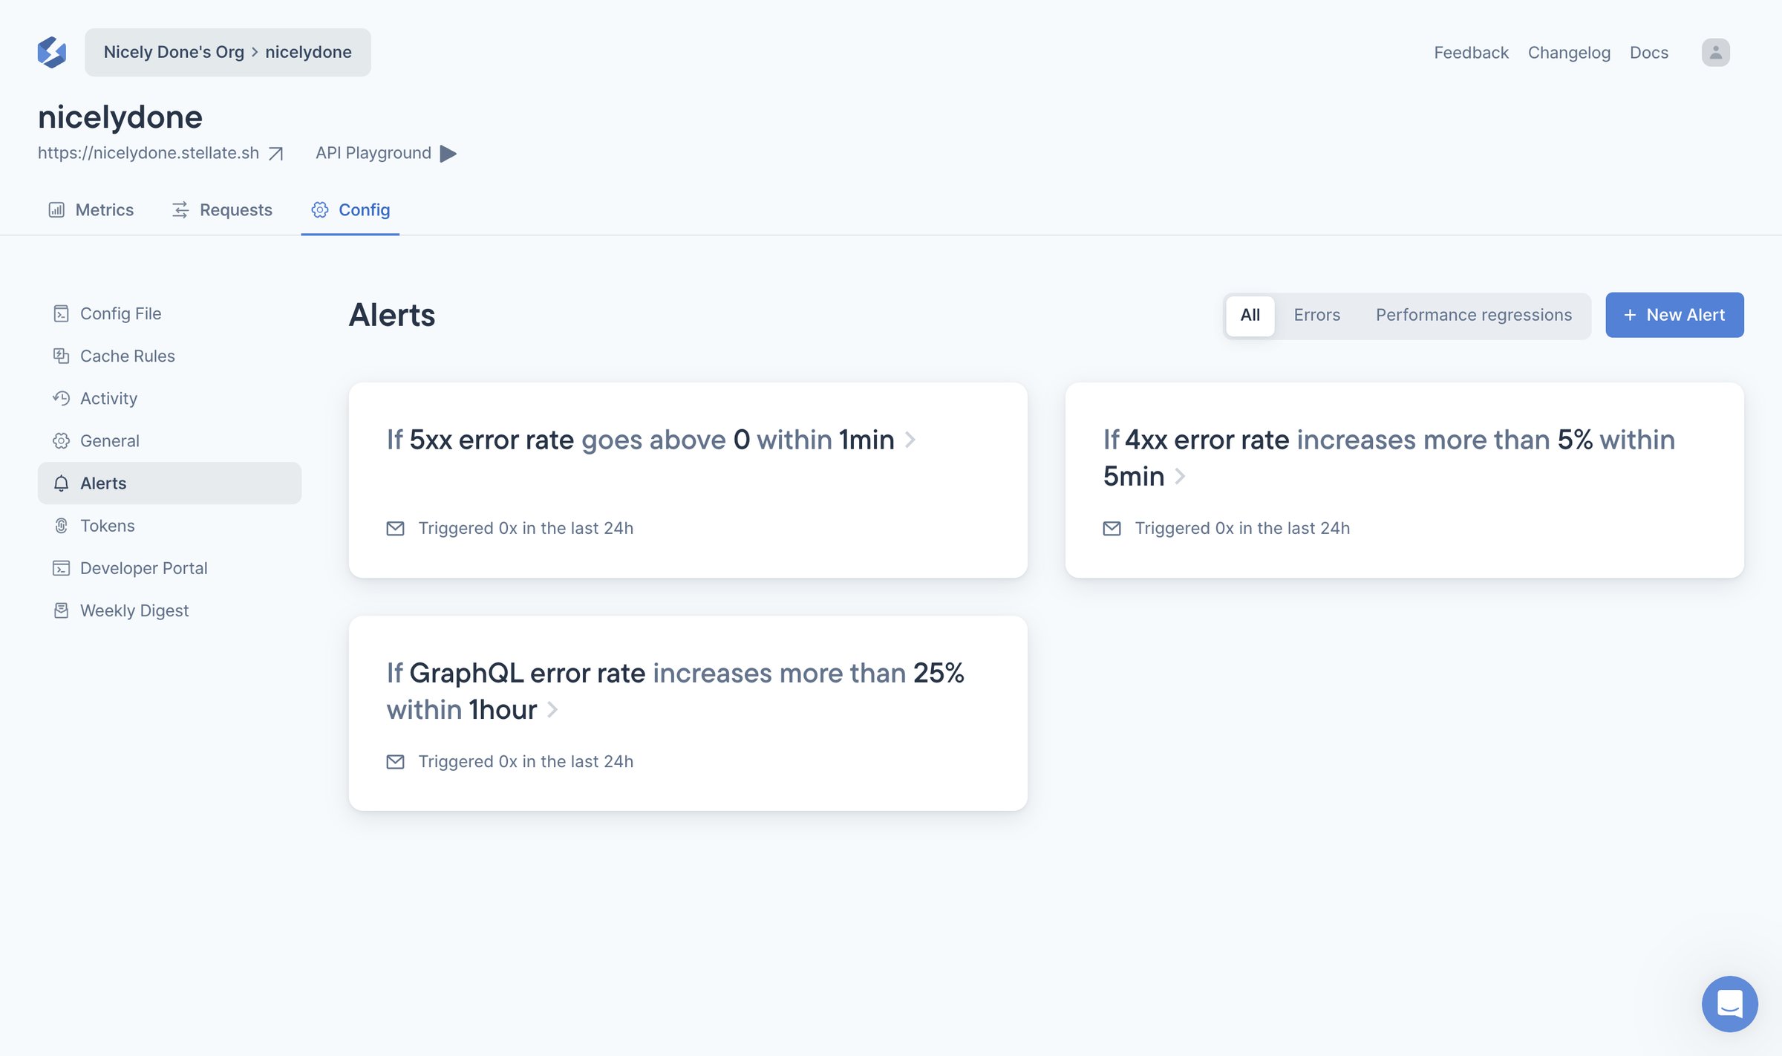Open the external link arrow beside service URL
Viewport: 1782px width, 1056px height.
[276, 154]
